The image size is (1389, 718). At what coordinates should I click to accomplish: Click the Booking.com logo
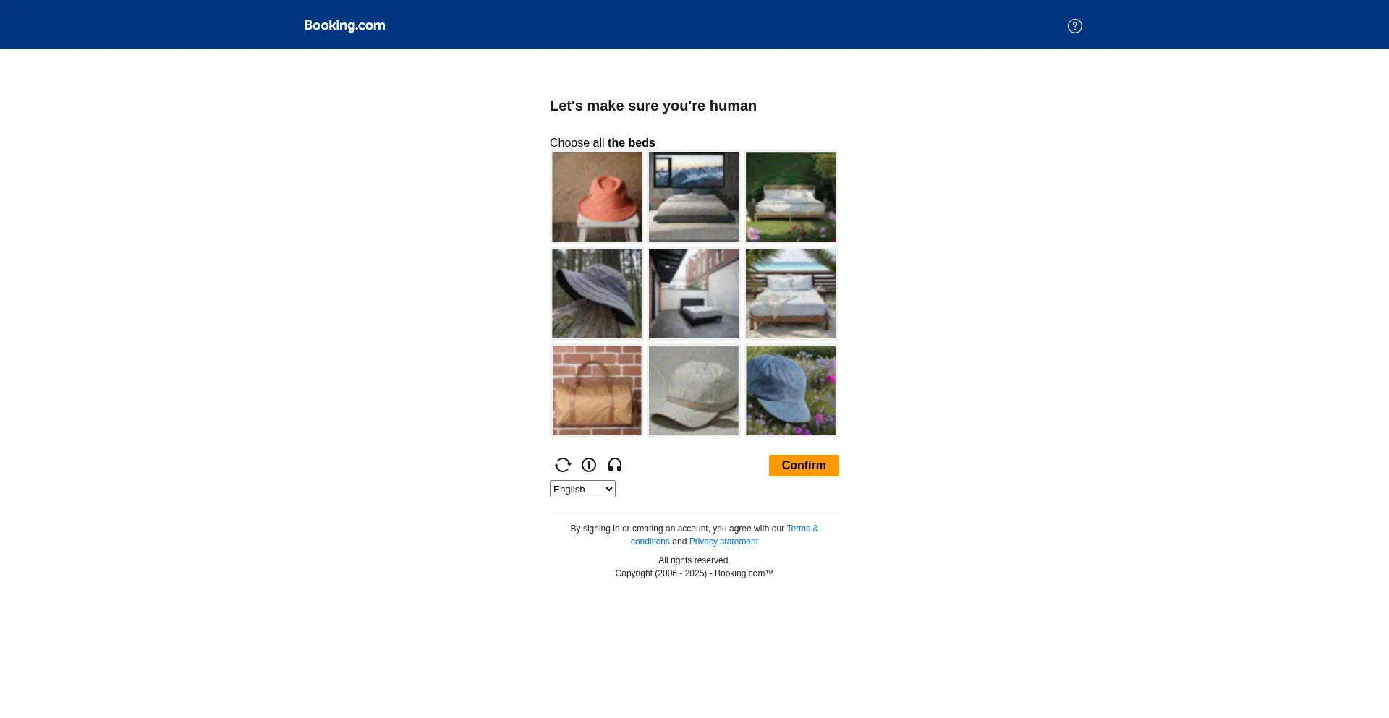pos(345,25)
